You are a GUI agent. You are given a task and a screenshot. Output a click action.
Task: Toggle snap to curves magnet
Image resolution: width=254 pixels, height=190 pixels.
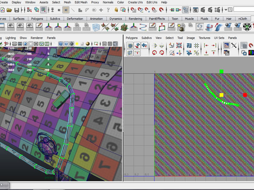click(x=140, y=10)
